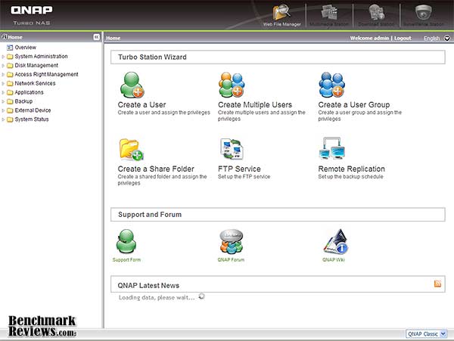The width and height of the screenshot is (454, 341).
Task: Click the FTP Service title
Action: [239, 169]
